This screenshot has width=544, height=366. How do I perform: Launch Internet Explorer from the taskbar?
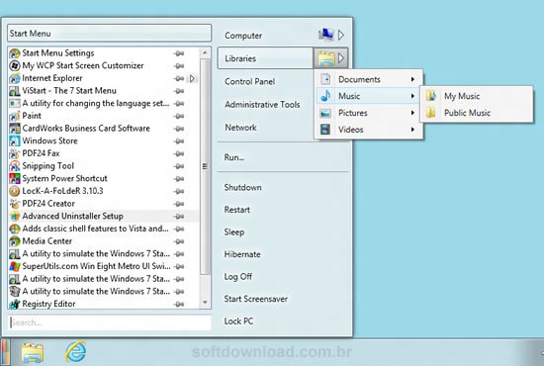[x=75, y=352]
